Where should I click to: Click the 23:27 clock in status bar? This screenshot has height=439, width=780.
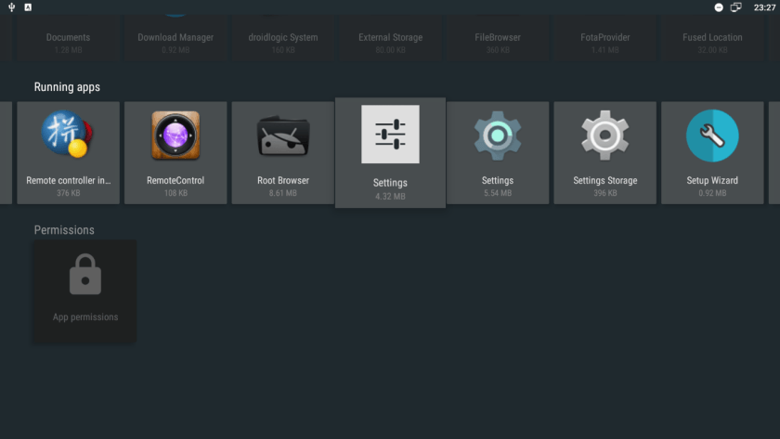pos(764,7)
